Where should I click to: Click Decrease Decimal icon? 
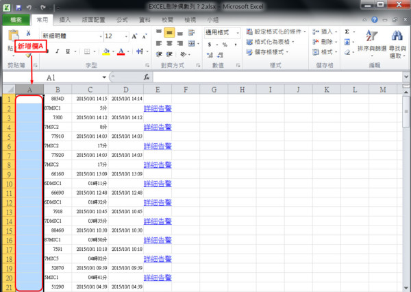coord(220,55)
